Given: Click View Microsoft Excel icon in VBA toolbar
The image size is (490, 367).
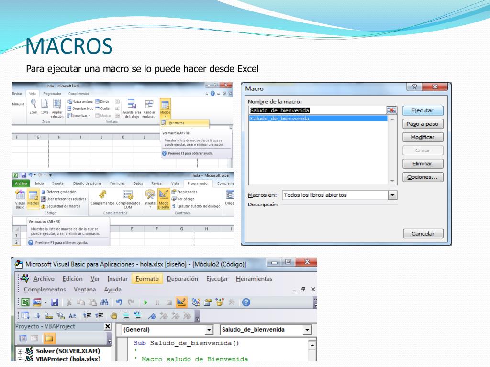Looking at the screenshot, I should (x=25, y=302).
